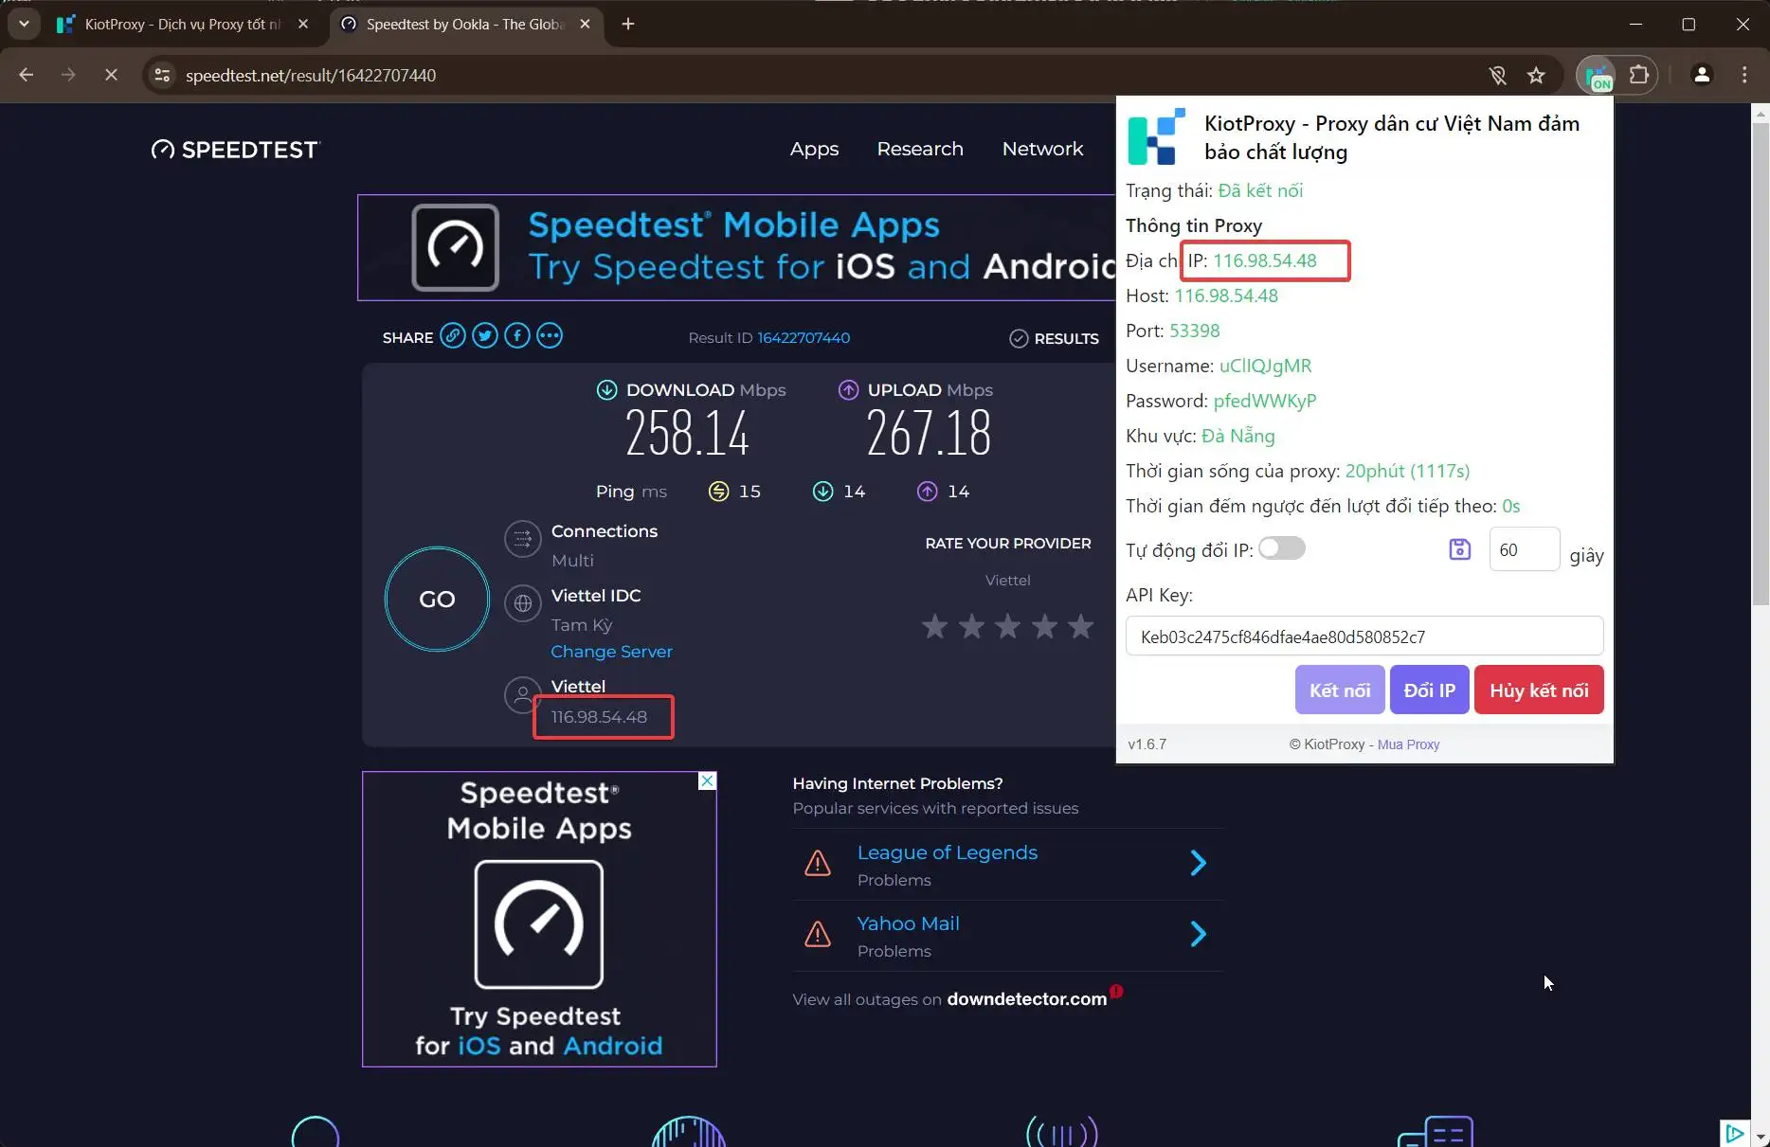The image size is (1770, 1147).
Task: Open the Apps menu
Action: click(x=814, y=149)
